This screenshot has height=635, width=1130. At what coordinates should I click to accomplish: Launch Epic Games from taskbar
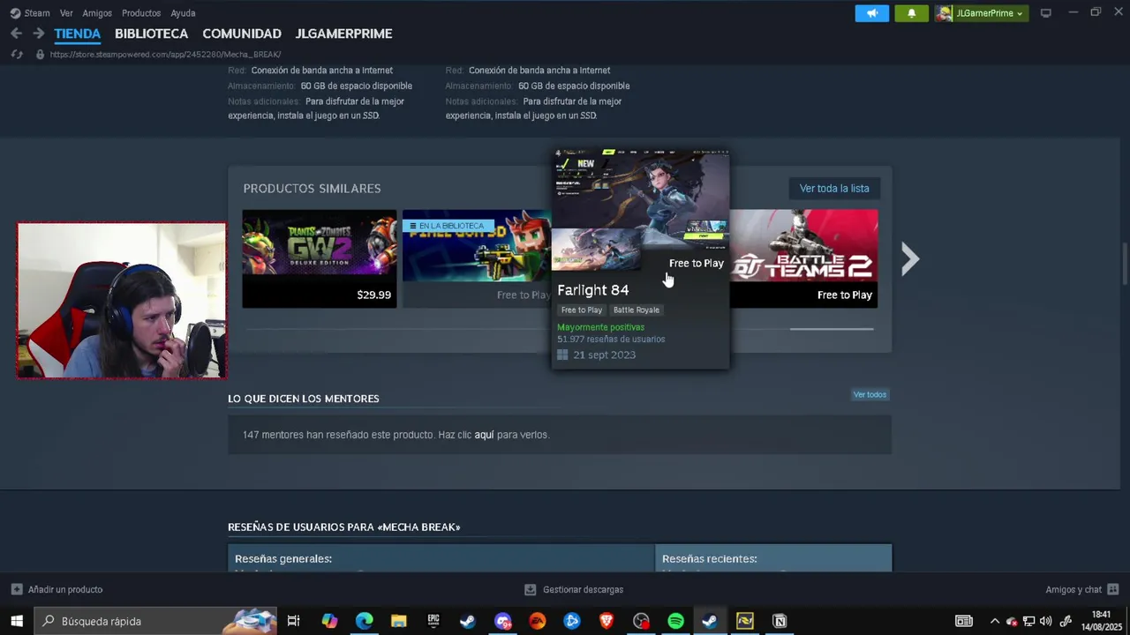(433, 621)
